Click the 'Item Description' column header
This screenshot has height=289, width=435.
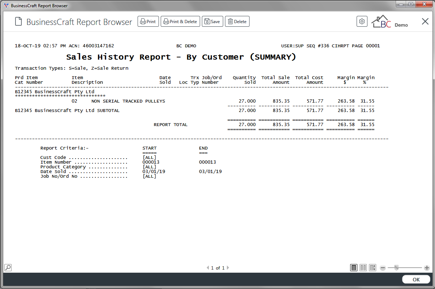pos(87,80)
